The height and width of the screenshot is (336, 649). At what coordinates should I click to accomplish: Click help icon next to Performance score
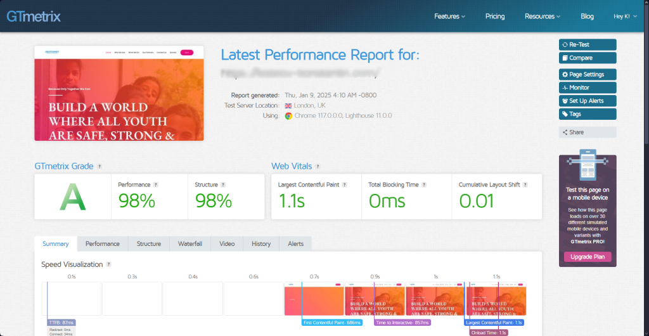point(156,184)
